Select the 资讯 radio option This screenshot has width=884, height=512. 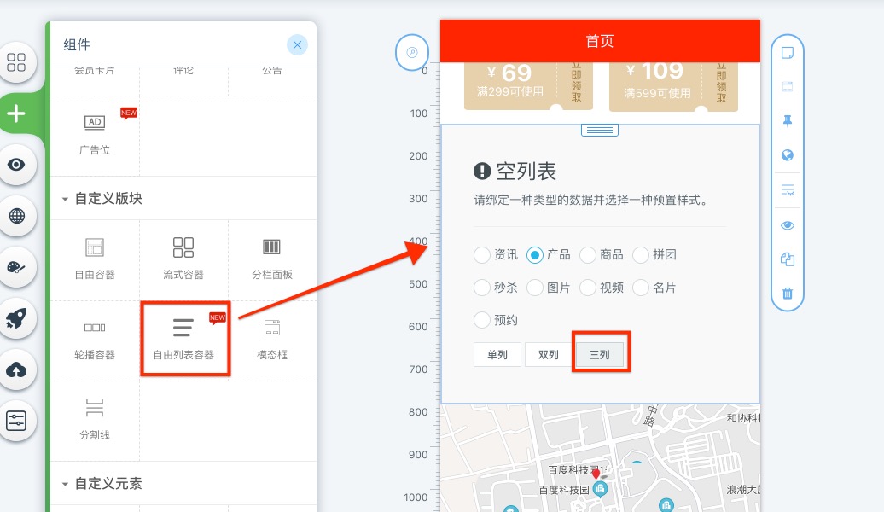(x=483, y=254)
